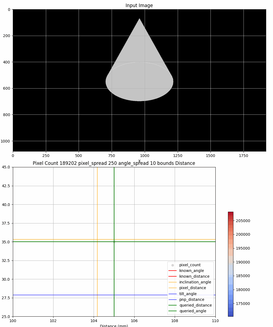Click the 'Pixel Count 189202' plot title

pyautogui.click(x=114, y=163)
